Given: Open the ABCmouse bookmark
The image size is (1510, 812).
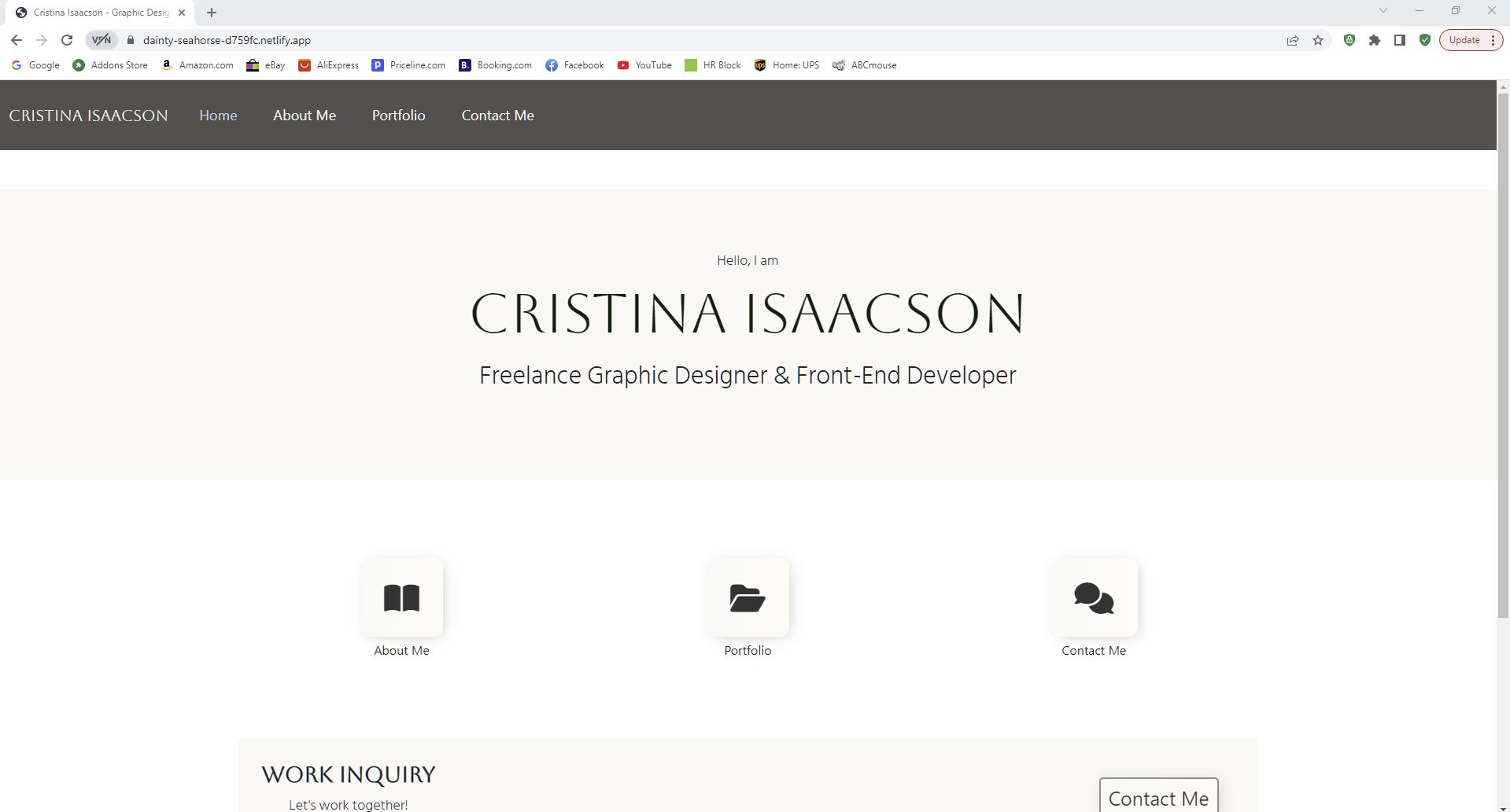Looking at the screenshot, I should point(865,65).
